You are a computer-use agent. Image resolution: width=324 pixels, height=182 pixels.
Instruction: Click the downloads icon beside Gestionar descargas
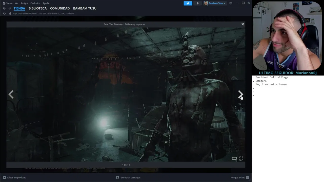(x=117, y=177)
